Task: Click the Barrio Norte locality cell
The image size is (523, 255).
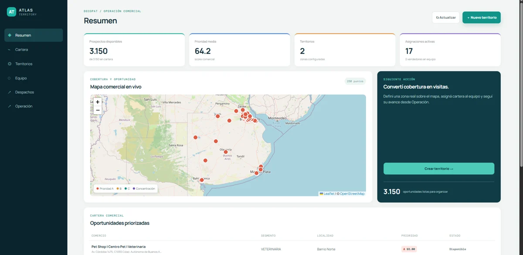Action: pyautogui.click(x=326, y=249)
